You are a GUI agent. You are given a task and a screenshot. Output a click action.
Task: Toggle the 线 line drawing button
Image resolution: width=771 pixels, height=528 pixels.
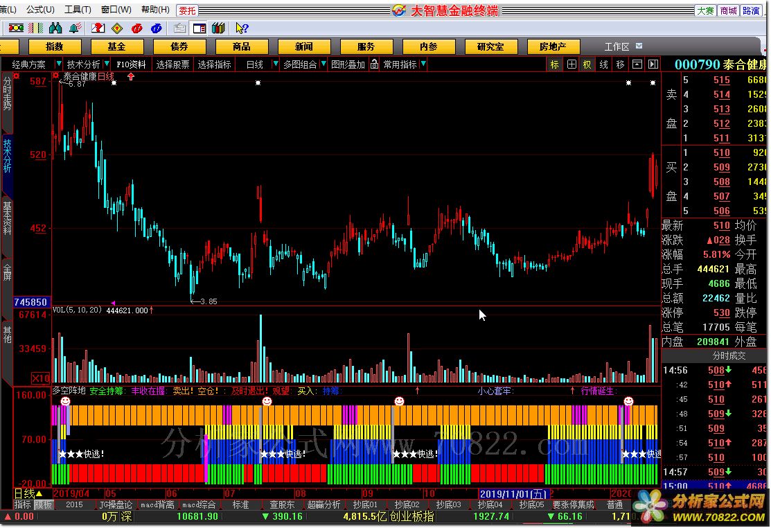(x=604, y=64)
